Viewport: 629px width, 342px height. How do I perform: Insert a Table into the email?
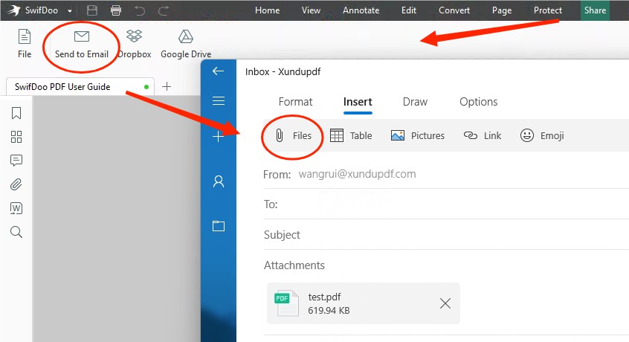coord(351,136)
